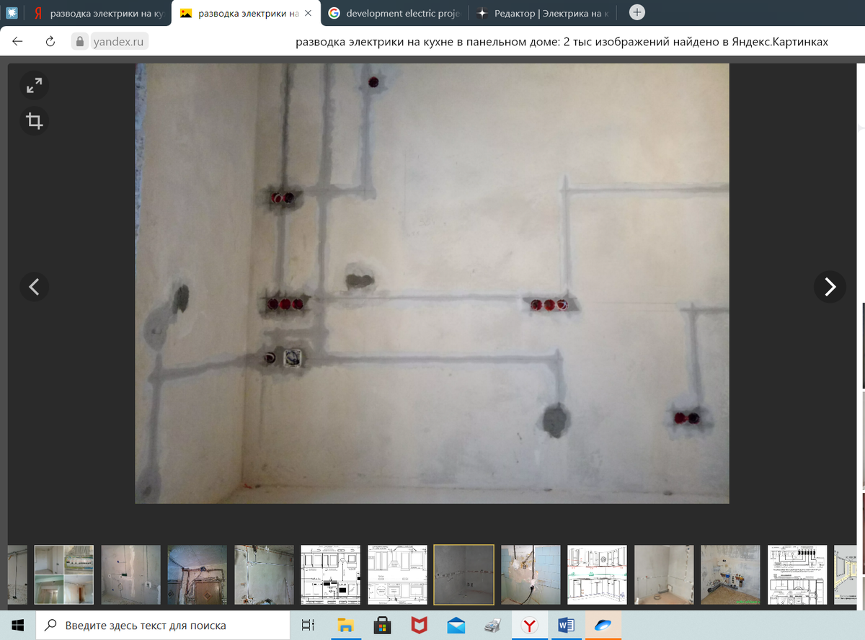Click the main kitchen wall wiring photo
Screen dimensions: 865x640
pyautogui.click(x=432, y=283)
